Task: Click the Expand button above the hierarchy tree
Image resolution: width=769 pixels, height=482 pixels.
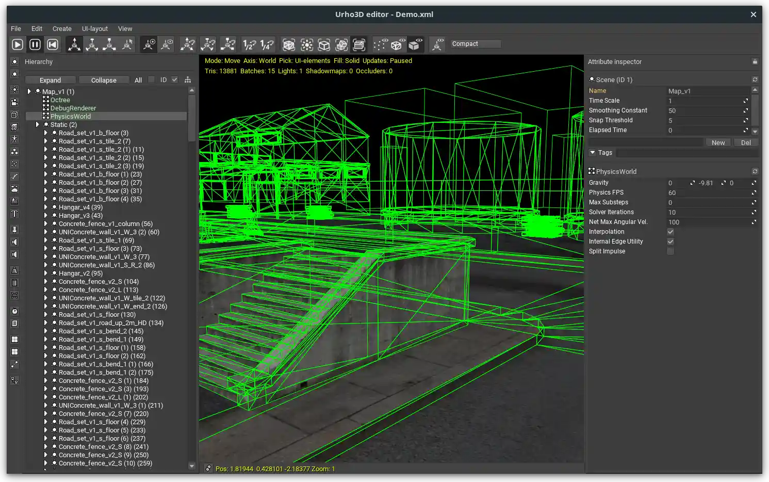Action: coord(50,79)
